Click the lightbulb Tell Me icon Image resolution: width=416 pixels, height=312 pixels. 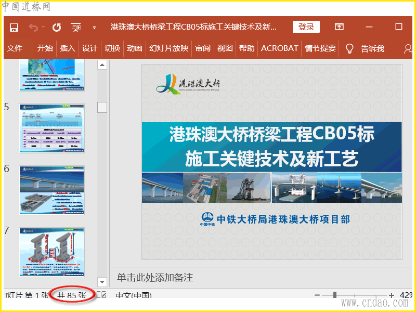coord(349,49)
